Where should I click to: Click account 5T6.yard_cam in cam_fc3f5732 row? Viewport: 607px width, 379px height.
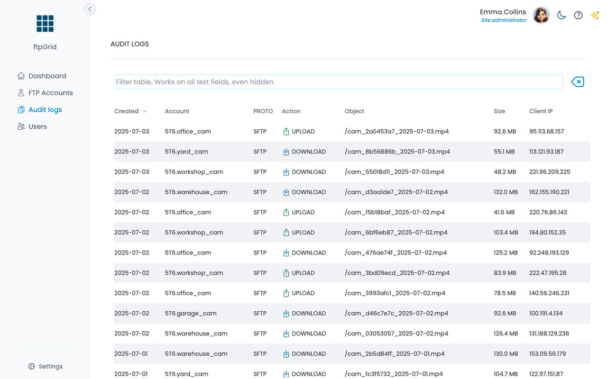point(186,374)
